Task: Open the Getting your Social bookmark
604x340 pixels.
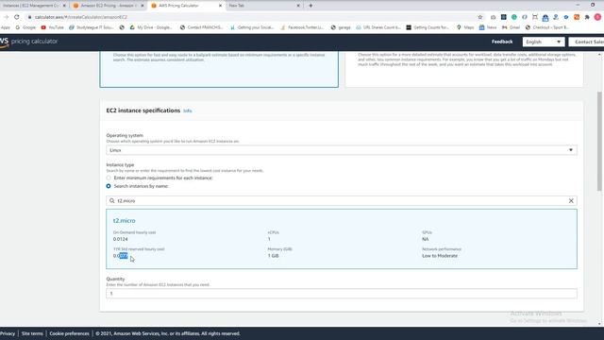Action: tap(252, 27)
